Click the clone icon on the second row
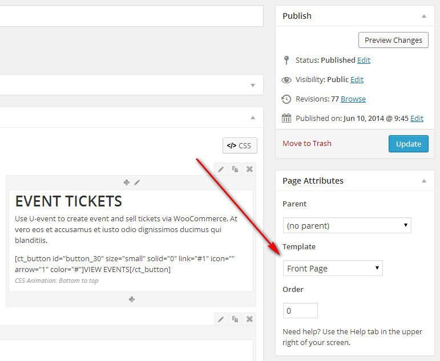Image resolution: width=440 pixels, height=361 pixels. click(x=235, y=319)
